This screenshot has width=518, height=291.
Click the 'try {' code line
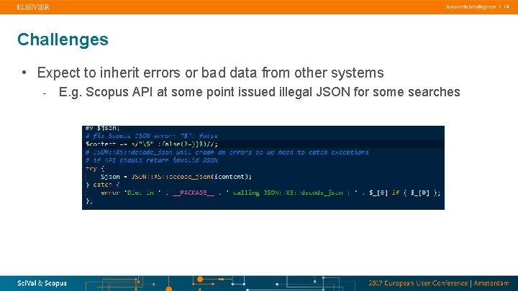click(95, 169)
